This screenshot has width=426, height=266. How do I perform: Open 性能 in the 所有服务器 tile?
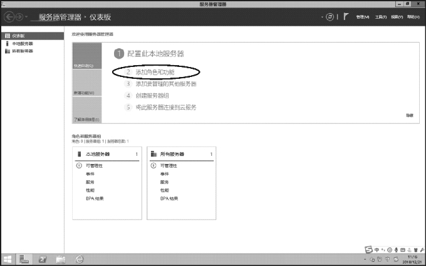pyautogui.click(x=165, y=190)
